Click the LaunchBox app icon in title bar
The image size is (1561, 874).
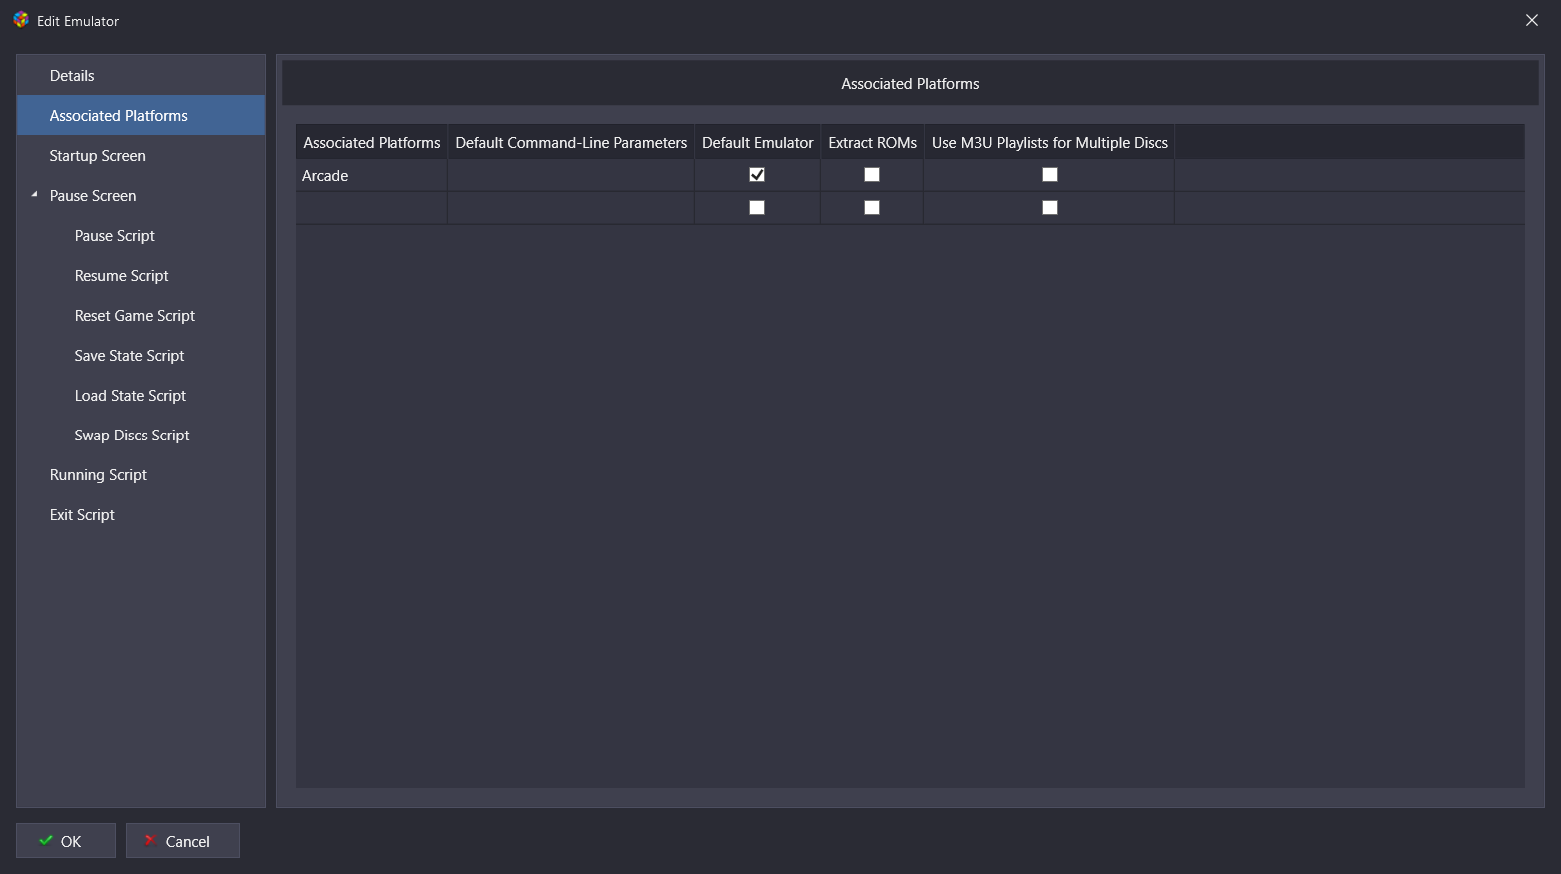tap(21, 20)
